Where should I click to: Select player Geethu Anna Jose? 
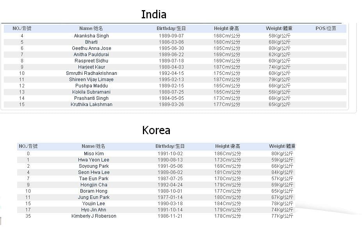91,48
